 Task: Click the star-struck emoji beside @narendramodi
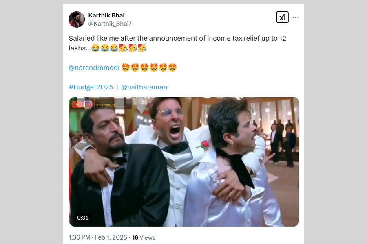click(126, 68)
